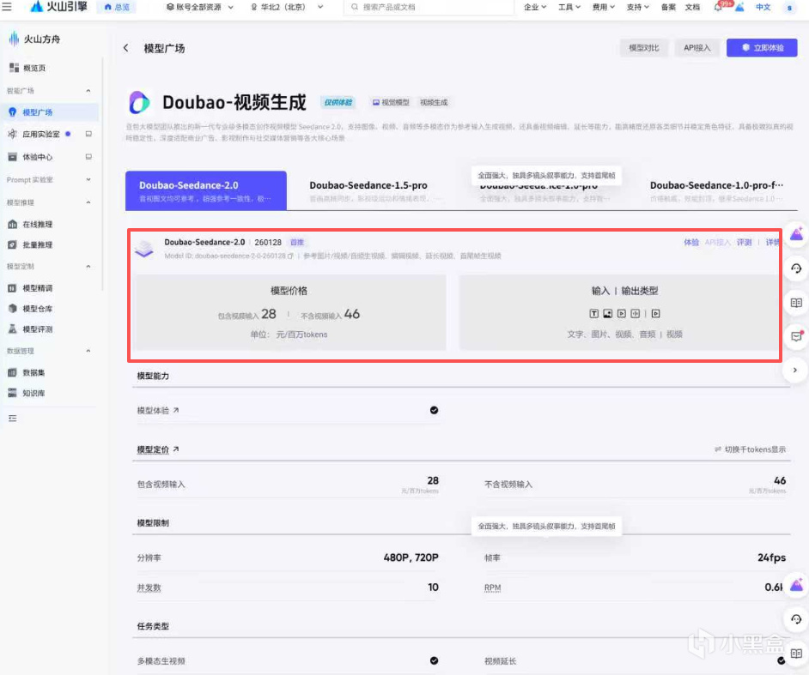Switch language via 中文

pos(763,7)
